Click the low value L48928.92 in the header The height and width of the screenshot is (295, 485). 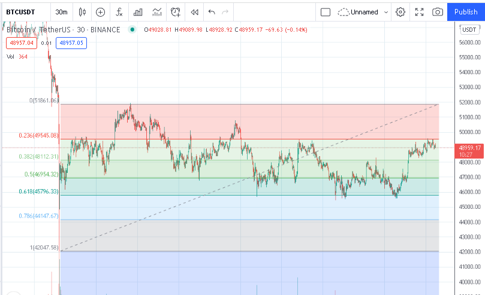pyautogui.click(x=219, y=30)
